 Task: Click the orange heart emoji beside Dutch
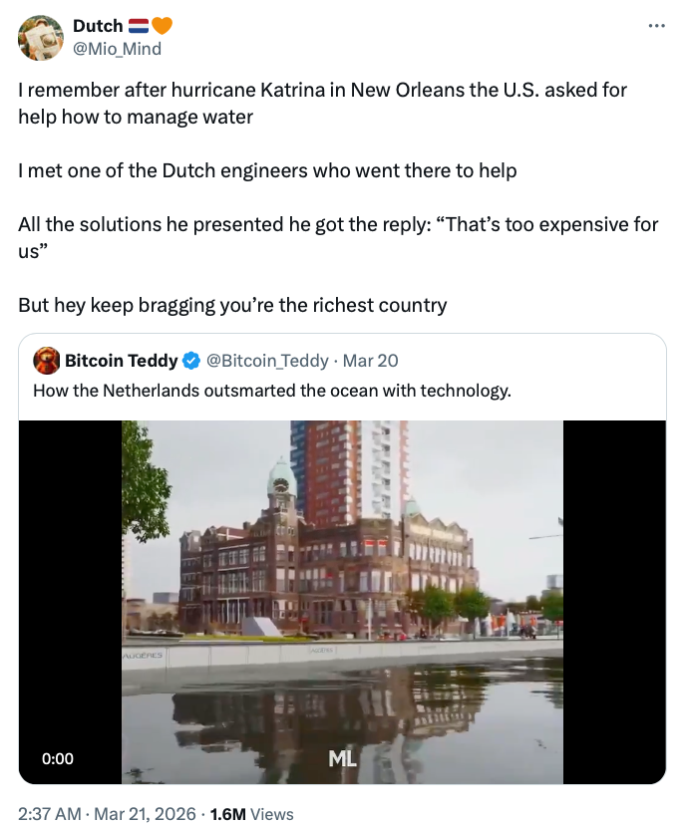(161, 26)
